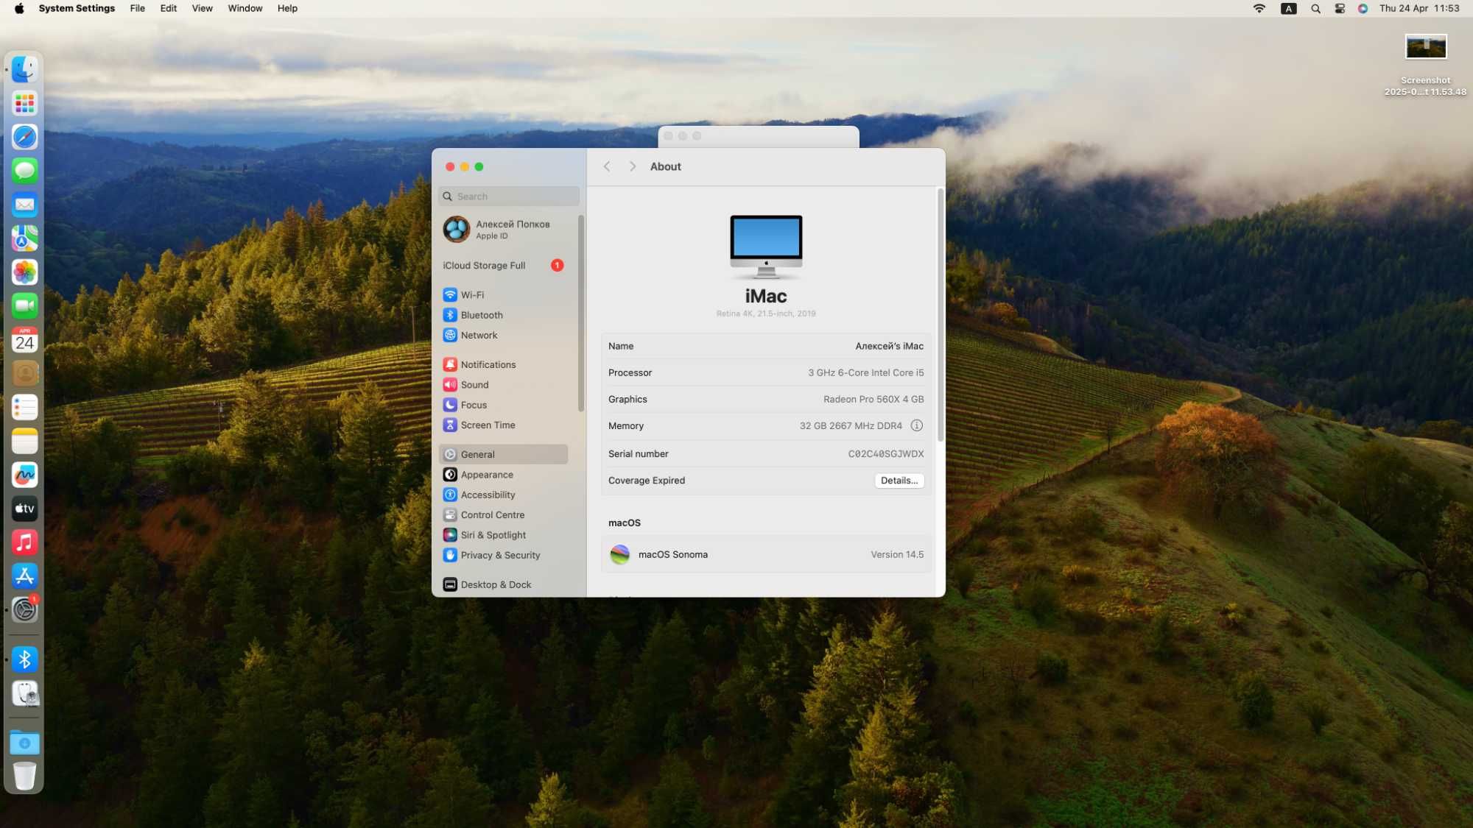Open Bluetooth app icon in Dock
The width and height of the screenshot is (1473, 828).
pyautogui.click(x=24, y=660)
